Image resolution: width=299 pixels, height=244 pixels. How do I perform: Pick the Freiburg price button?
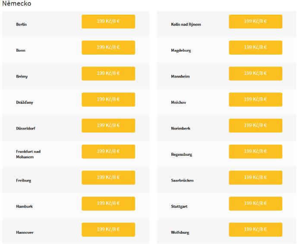[108, 178]
